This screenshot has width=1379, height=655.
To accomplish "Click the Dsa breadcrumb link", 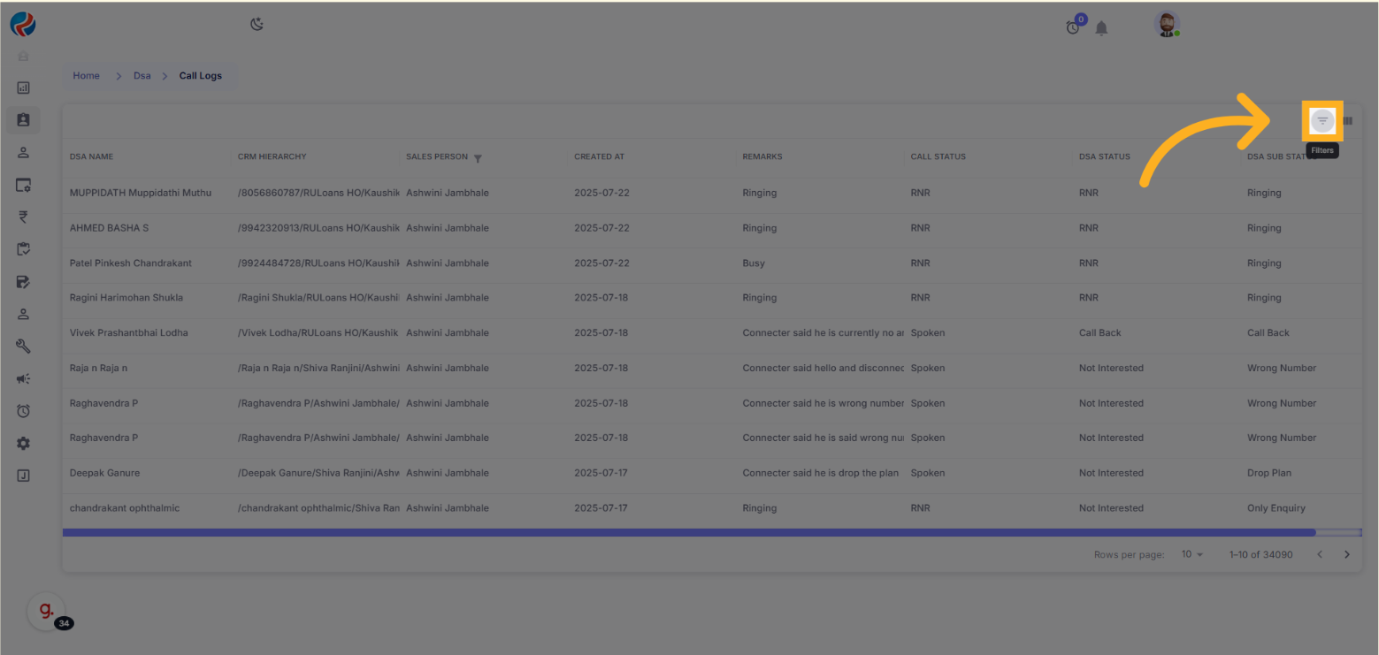I will pyautogui.click(x=142, y=76).
